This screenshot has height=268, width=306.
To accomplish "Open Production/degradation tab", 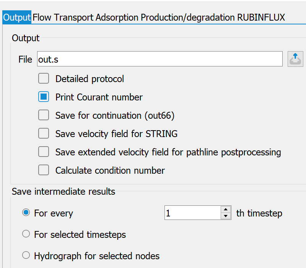I will click(x=187, y=17).
